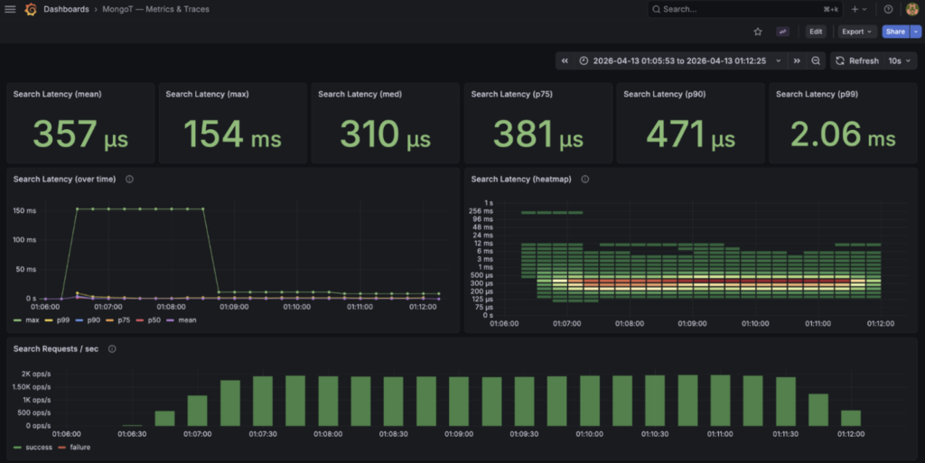Open the help question mark icon
The width and height of the screenshot is (925, 463).
click(x=889, y=9)
